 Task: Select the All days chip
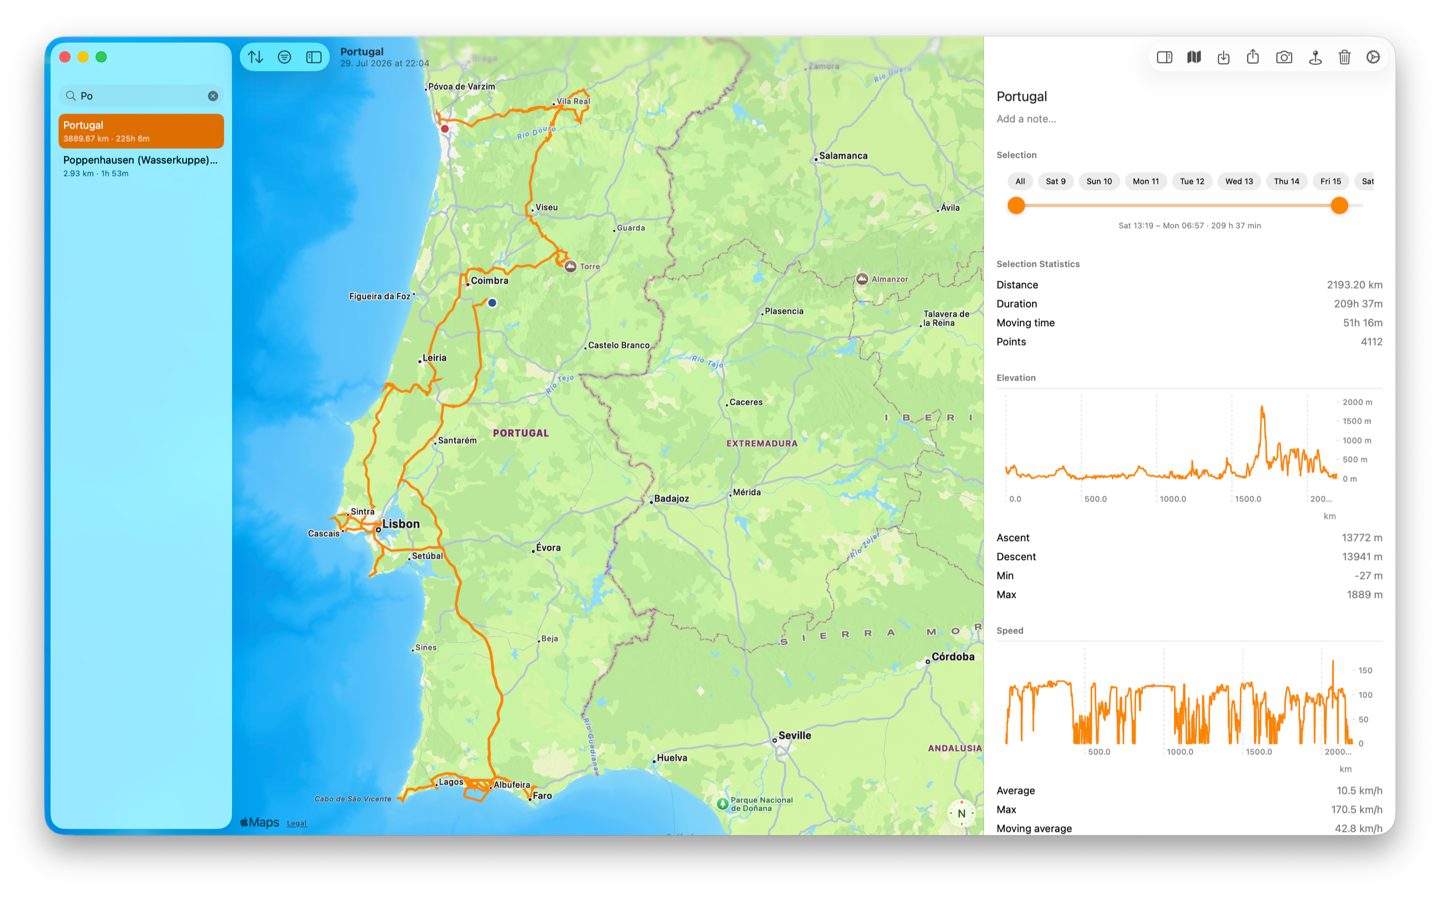1020,181
